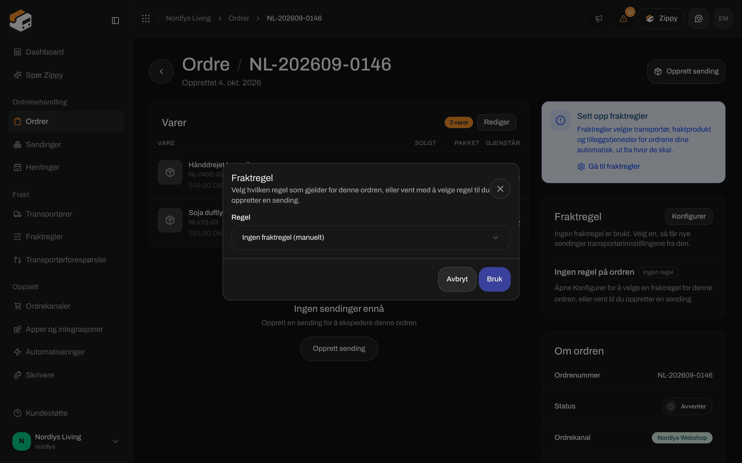Open announcements megaphone icon
742x463 pixels.
click(x=598, y=18)
